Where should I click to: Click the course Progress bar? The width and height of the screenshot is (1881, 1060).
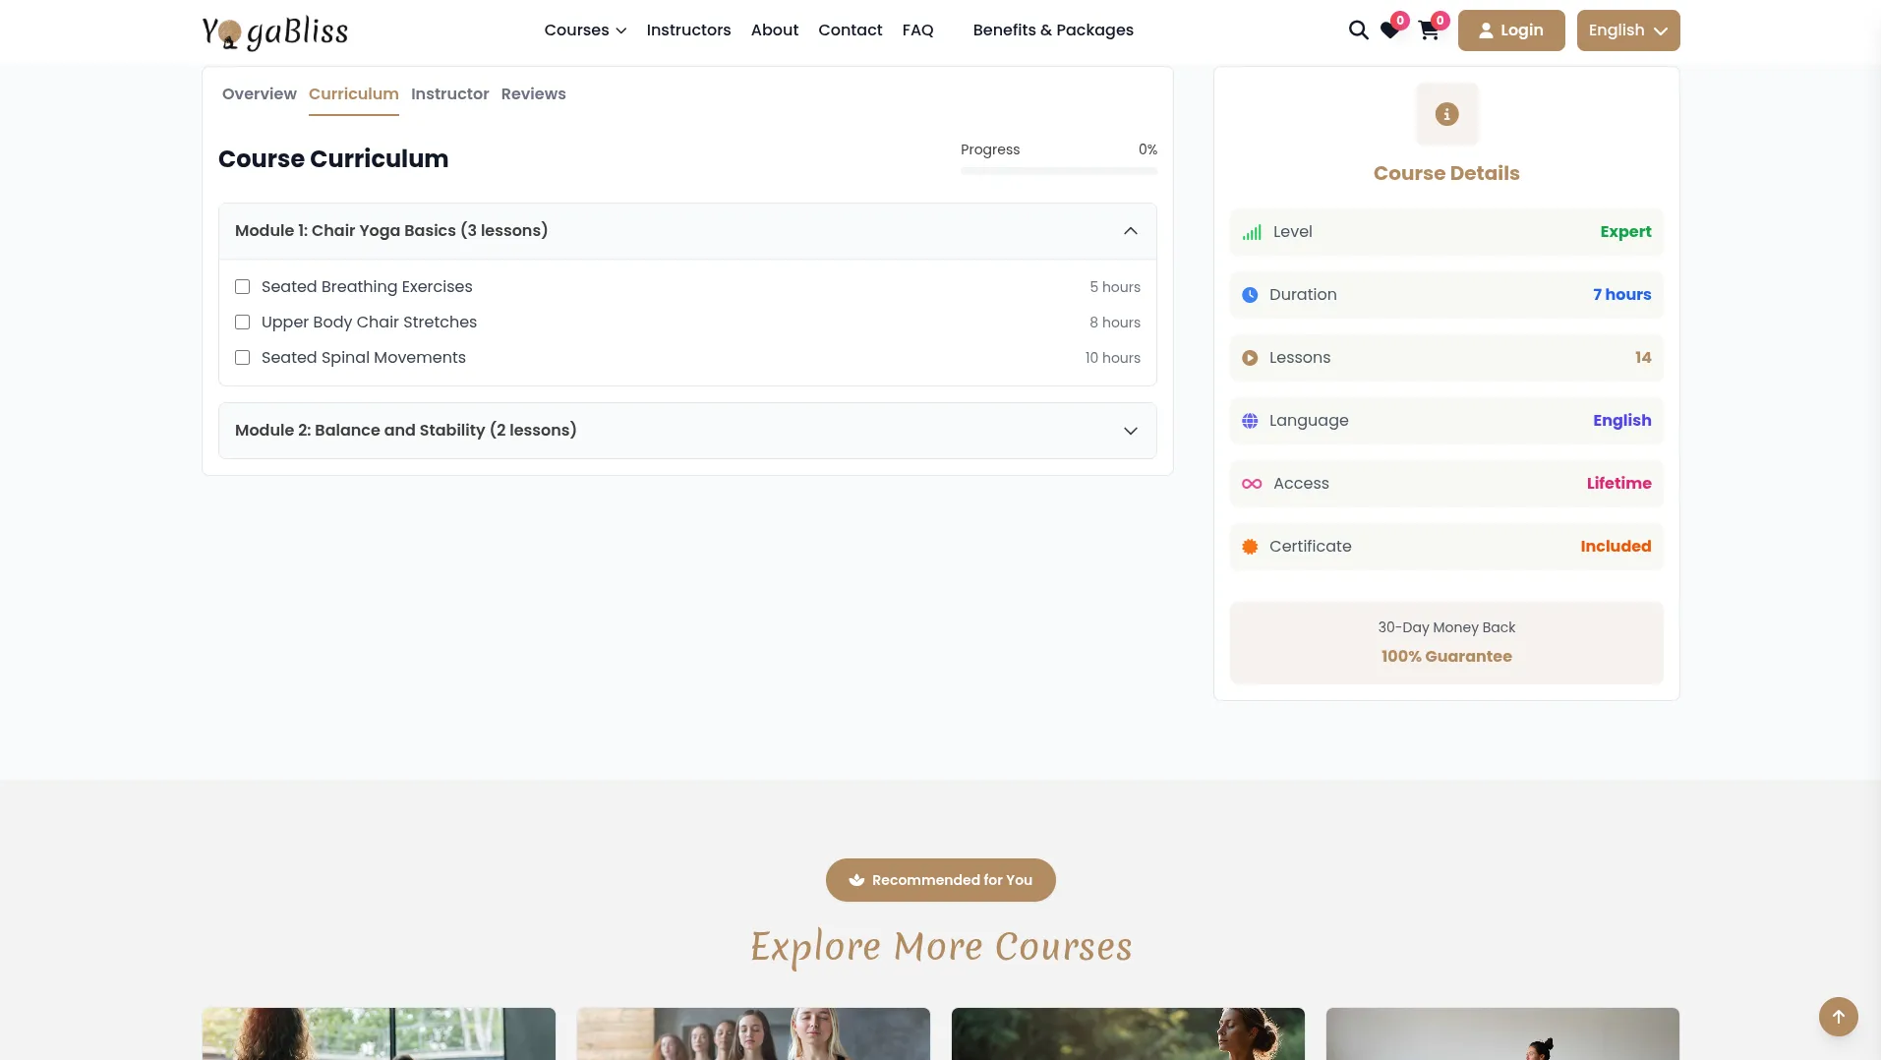(1058, 171)
